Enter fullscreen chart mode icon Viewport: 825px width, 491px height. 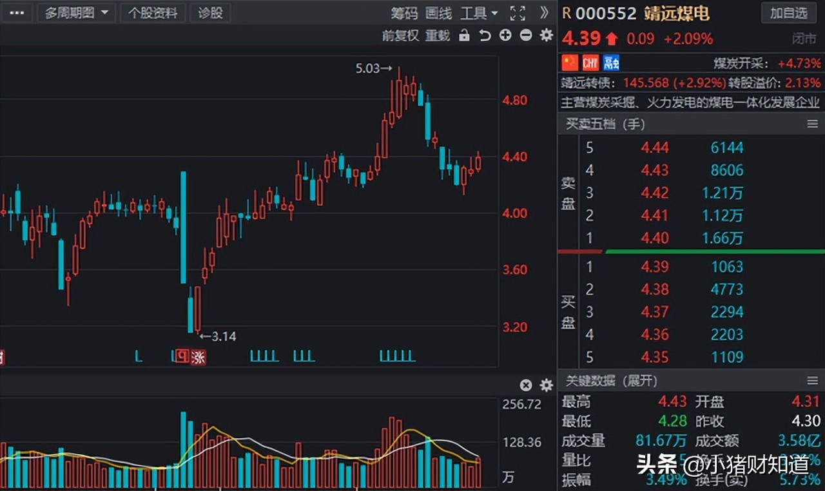517,12
